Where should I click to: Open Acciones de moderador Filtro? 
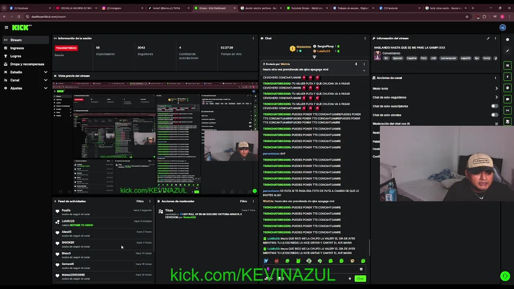(x=243, y=201)
